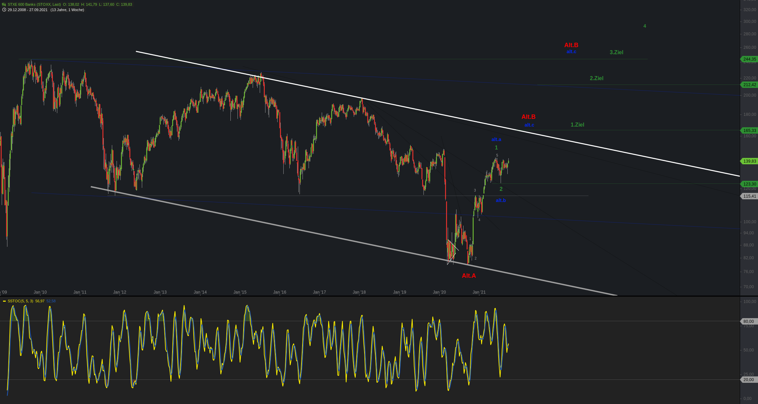This screenshot has height=404, width=758.
Task: Click the clock icon next to the date range
Action: [4, 10]
